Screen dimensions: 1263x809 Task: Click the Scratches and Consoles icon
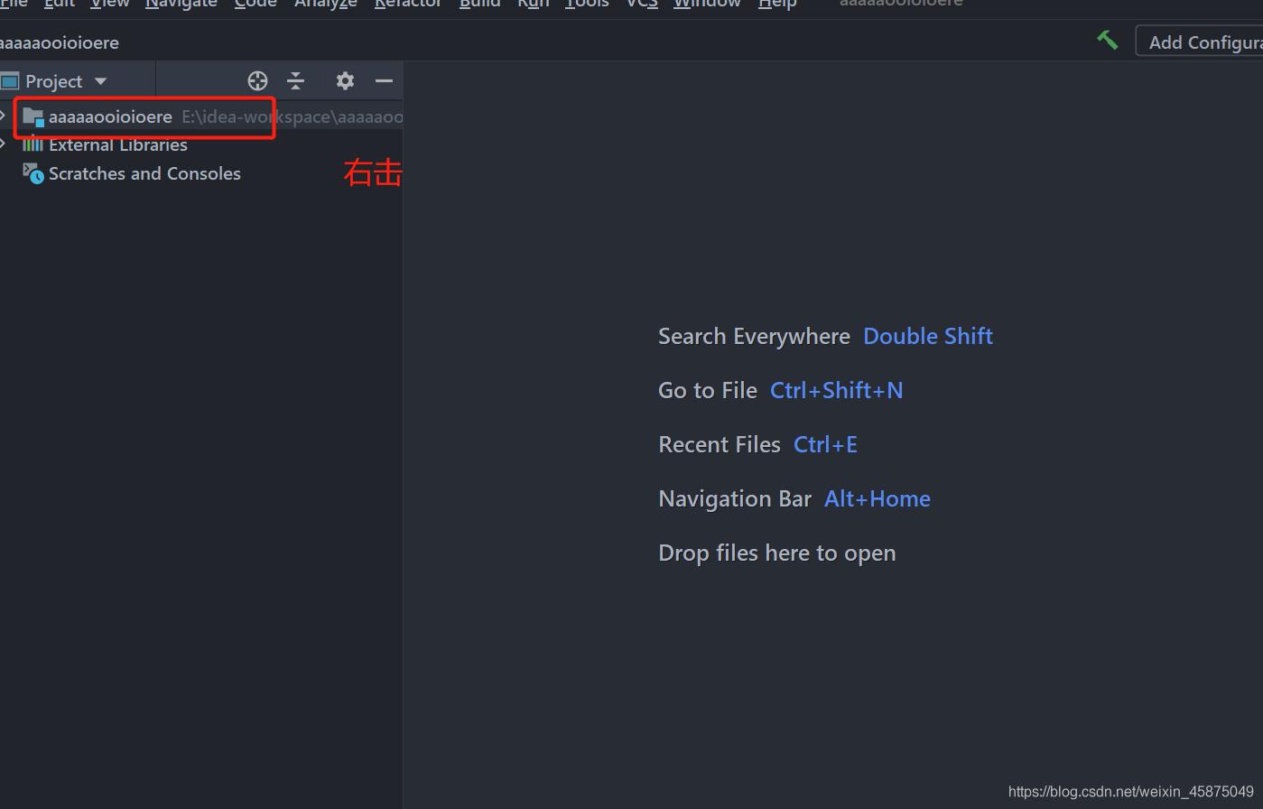tap(33, 173)
